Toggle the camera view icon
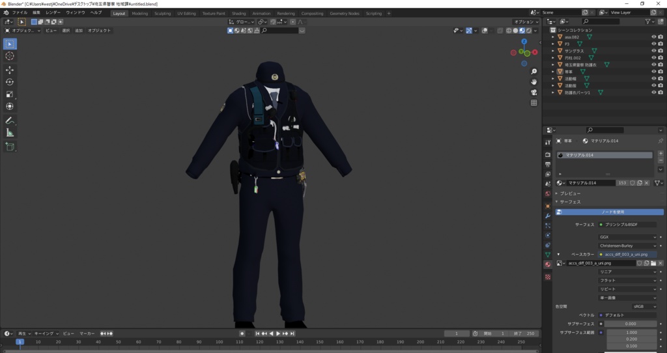667x353 pixels. pos(534,92)
